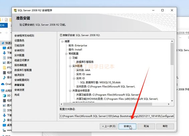
Task: Click summary horizontal scrollbar left arrow
Action: tap(62, 104)
